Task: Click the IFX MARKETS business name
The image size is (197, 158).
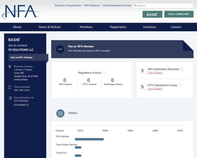Action: (x=21, y=105)
